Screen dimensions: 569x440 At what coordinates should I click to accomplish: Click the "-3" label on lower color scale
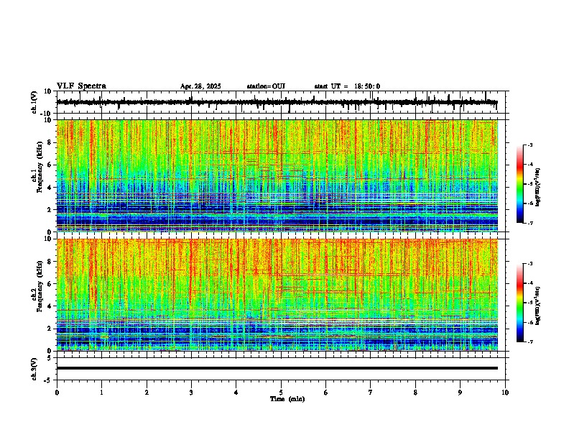click(530, 264)
